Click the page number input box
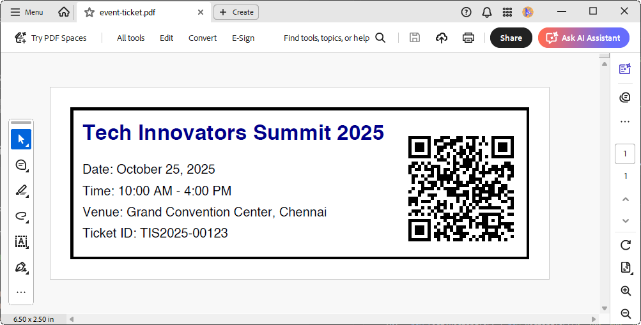The height and width of the screenshot is (325, 641). (625, 154)
